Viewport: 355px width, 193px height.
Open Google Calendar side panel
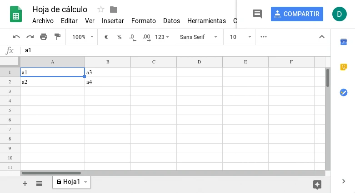pyautogui.click(x=344, y=42)
